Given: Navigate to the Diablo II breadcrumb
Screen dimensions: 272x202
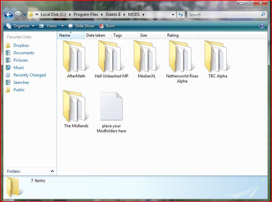Looking at the screenshot, I should 113,14.
